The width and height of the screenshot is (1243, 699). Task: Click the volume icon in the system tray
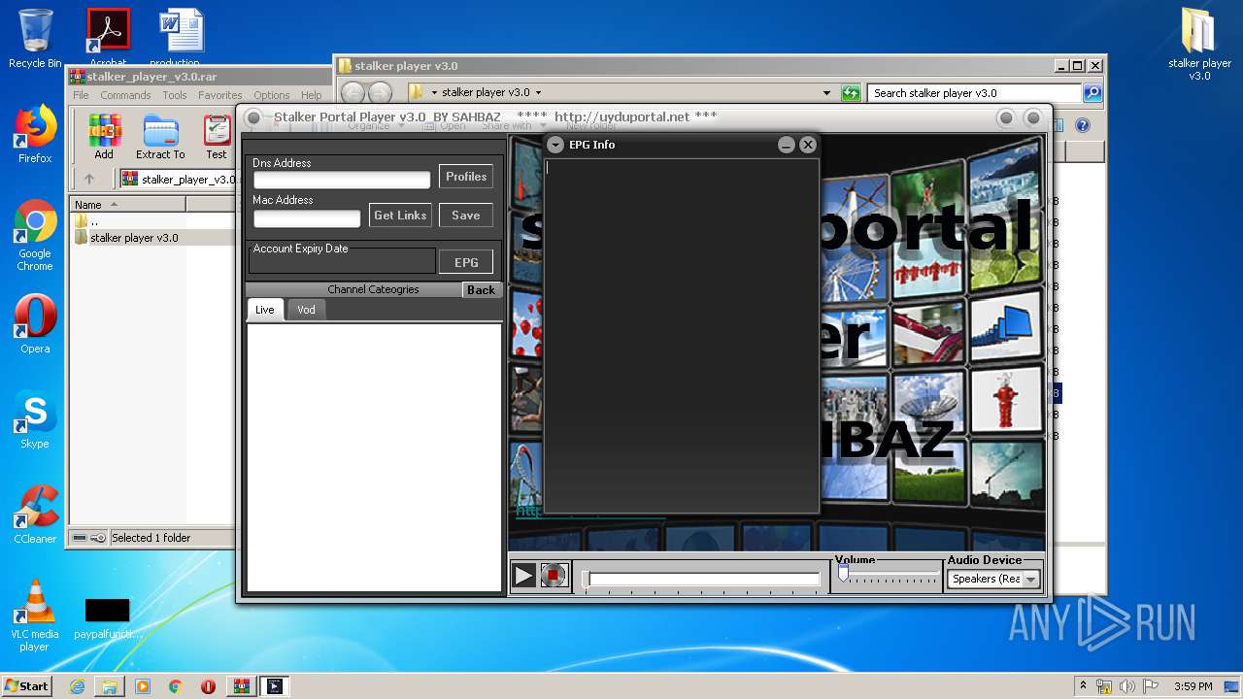coord(1126,686)
